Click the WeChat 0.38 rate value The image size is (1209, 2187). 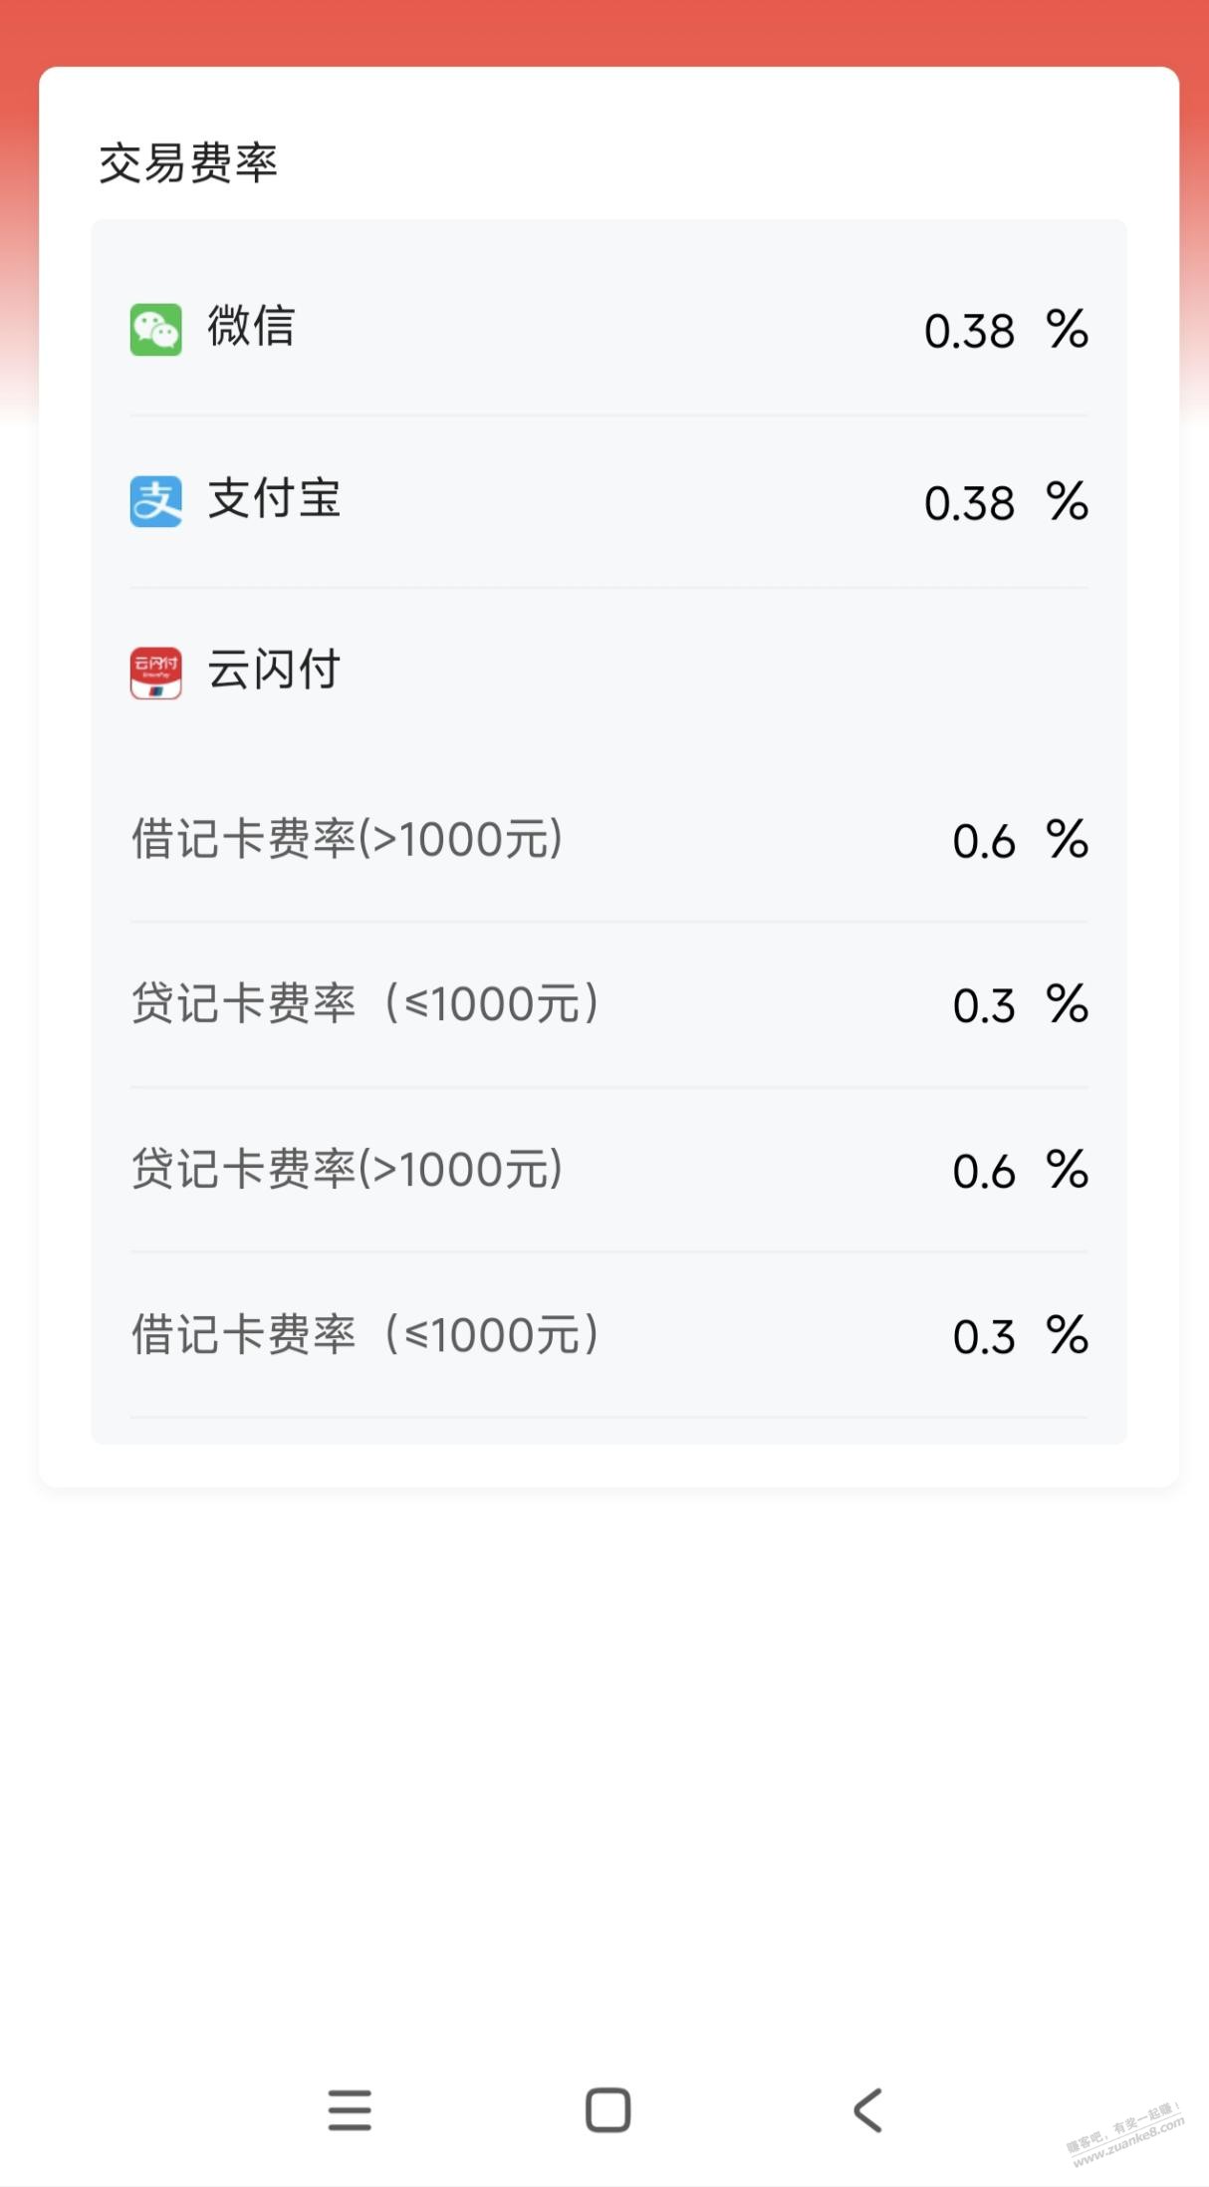(x=969, y=331)
